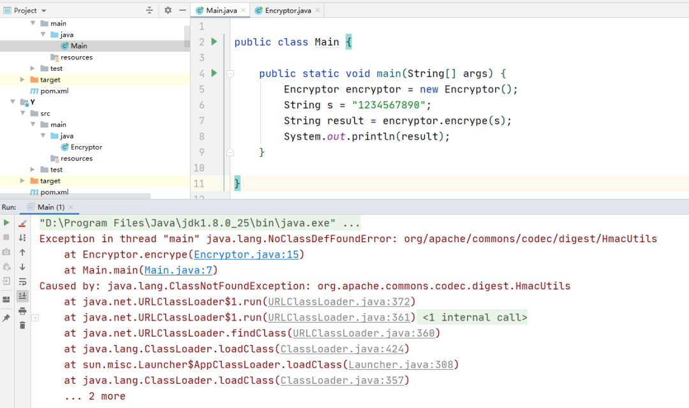Click the down stack trace arrow

click(x=22, y=267)
